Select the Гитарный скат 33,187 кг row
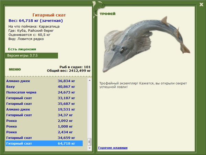Image resolution: width=206 pixels, height=155 pixels. (44, 98)
